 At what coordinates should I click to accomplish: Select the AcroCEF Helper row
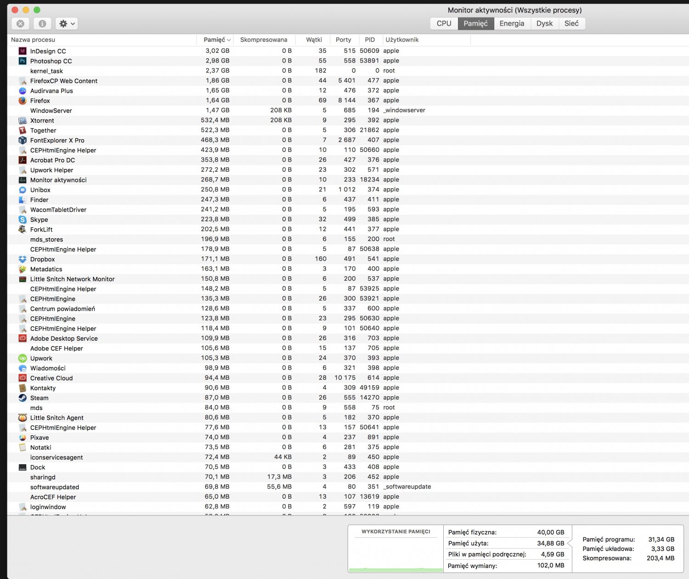point(348,497)
